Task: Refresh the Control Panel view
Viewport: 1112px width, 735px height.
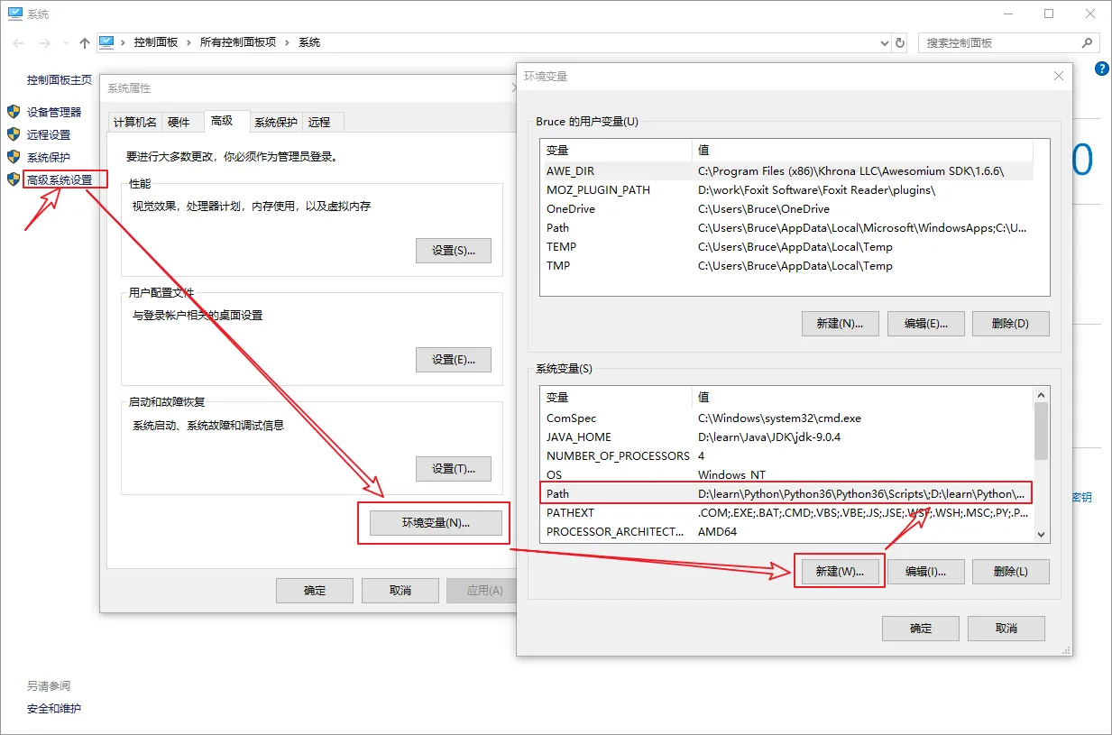Action: click(899, 42)
